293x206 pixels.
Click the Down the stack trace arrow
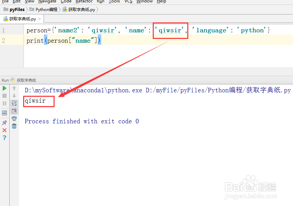coord(14,96)
